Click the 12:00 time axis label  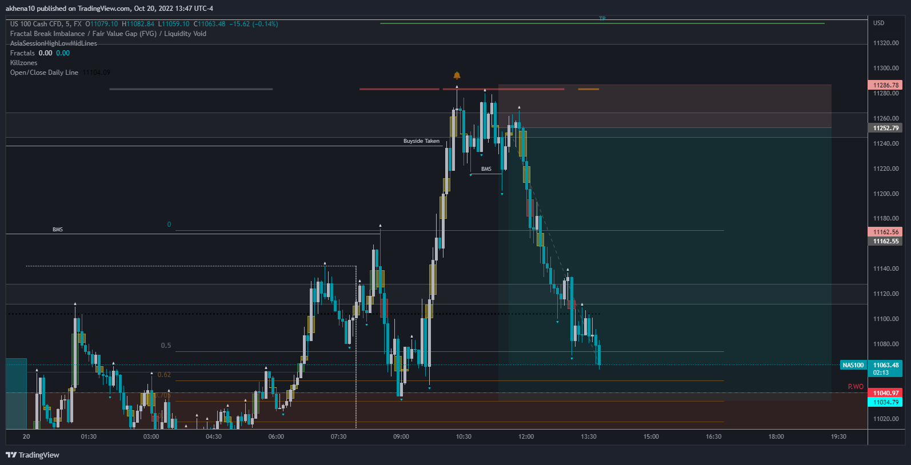[526, 436]
